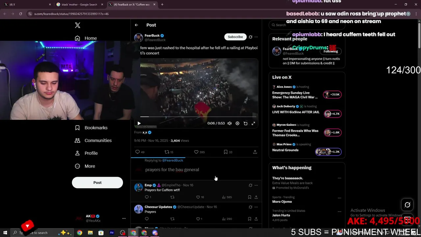Open Emp's profile from reply
The height and width of the screenshot is (237, 421).
[x=148, y=185]
